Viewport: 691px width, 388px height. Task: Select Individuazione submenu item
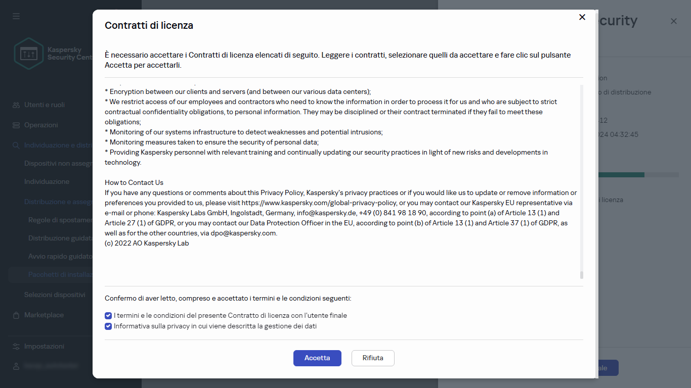point(47,181)
